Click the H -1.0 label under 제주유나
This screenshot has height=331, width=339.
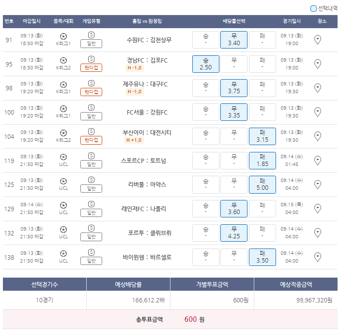(135, 92)
